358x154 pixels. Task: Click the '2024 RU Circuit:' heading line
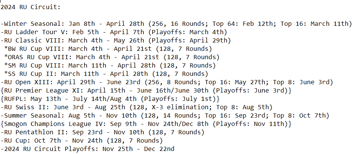30,7
